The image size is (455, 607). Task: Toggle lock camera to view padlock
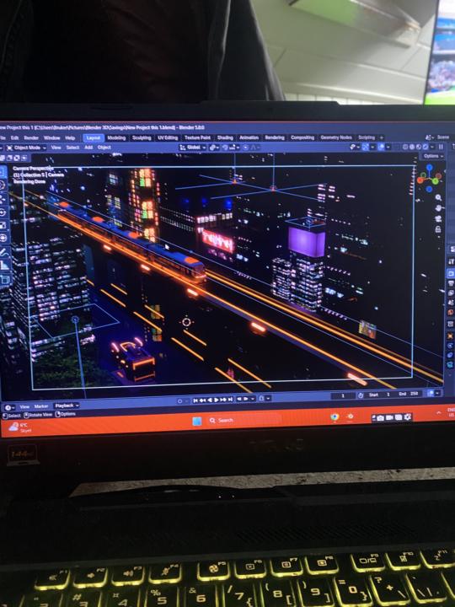click(438, 229)
